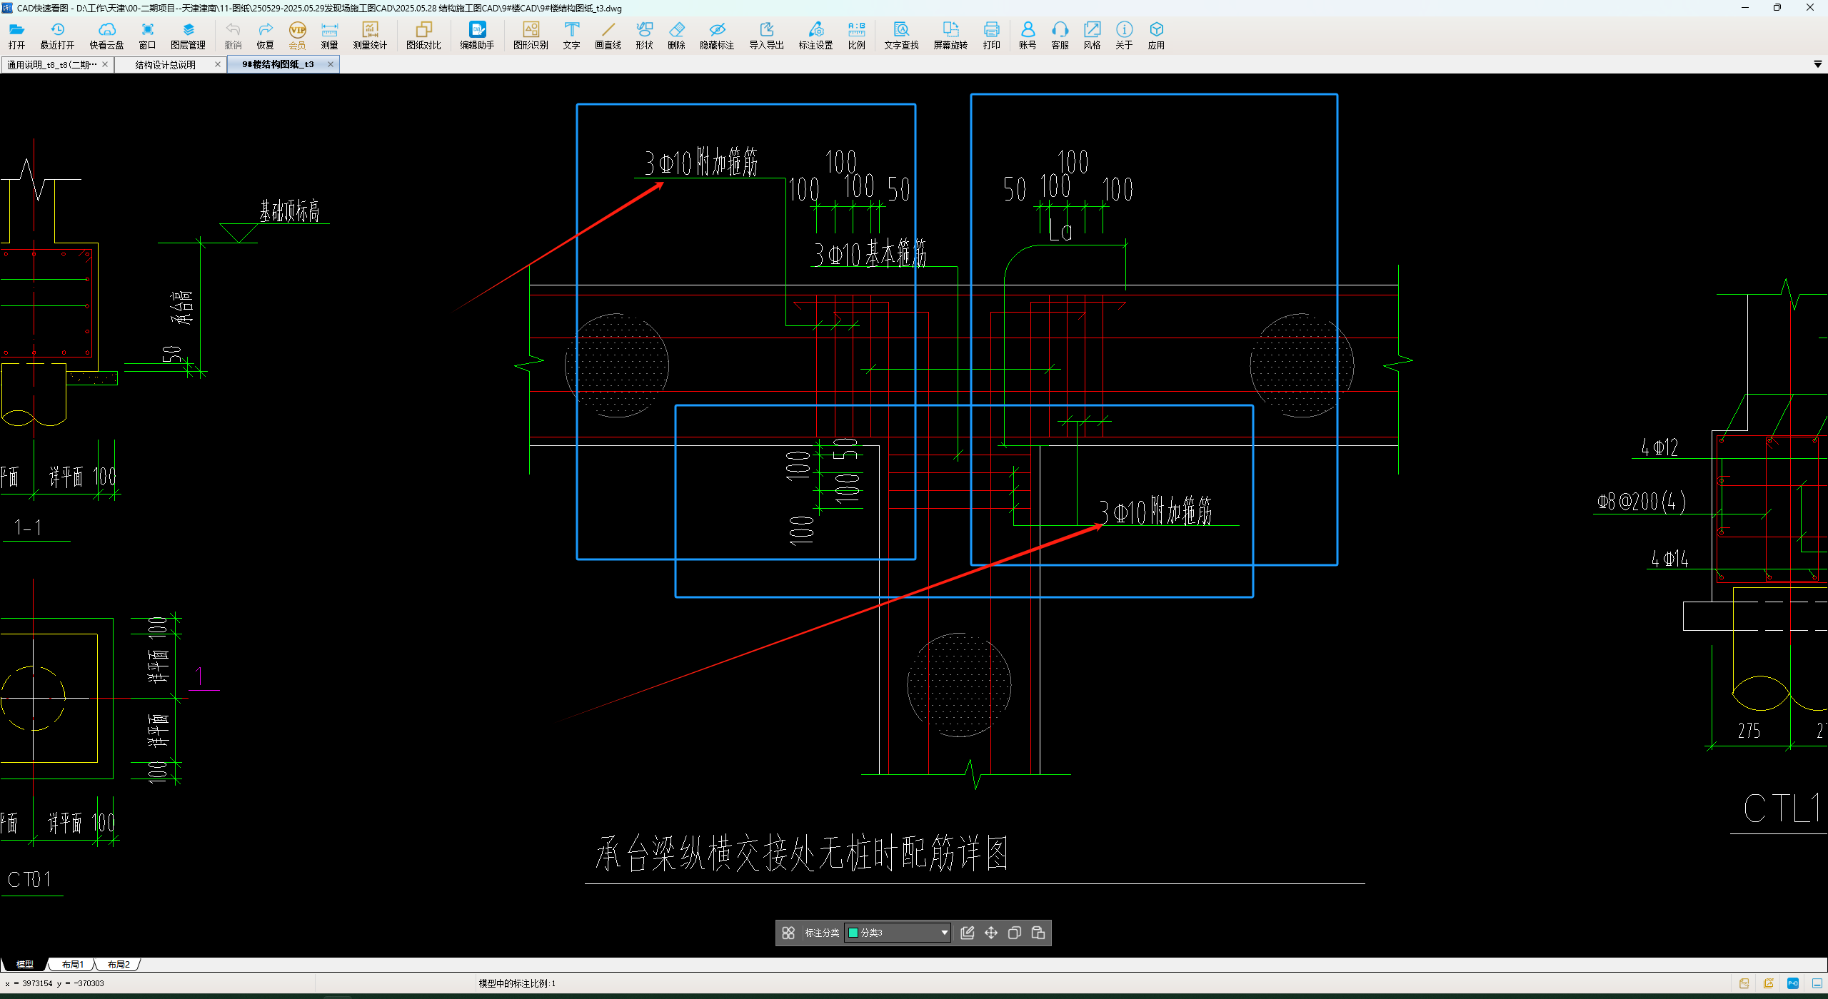The width and height of the screenshot is (1828, 999).
Task: Click the Φ8@200(4) rebar label
Action: [x=1642, y=502]
